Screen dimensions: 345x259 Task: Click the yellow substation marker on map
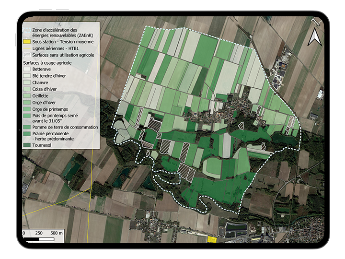211,239
